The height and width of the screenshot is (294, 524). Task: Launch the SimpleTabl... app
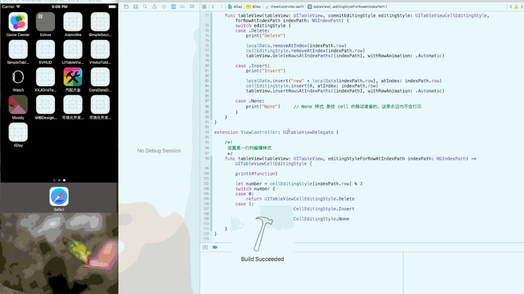[x=18, y=52]
